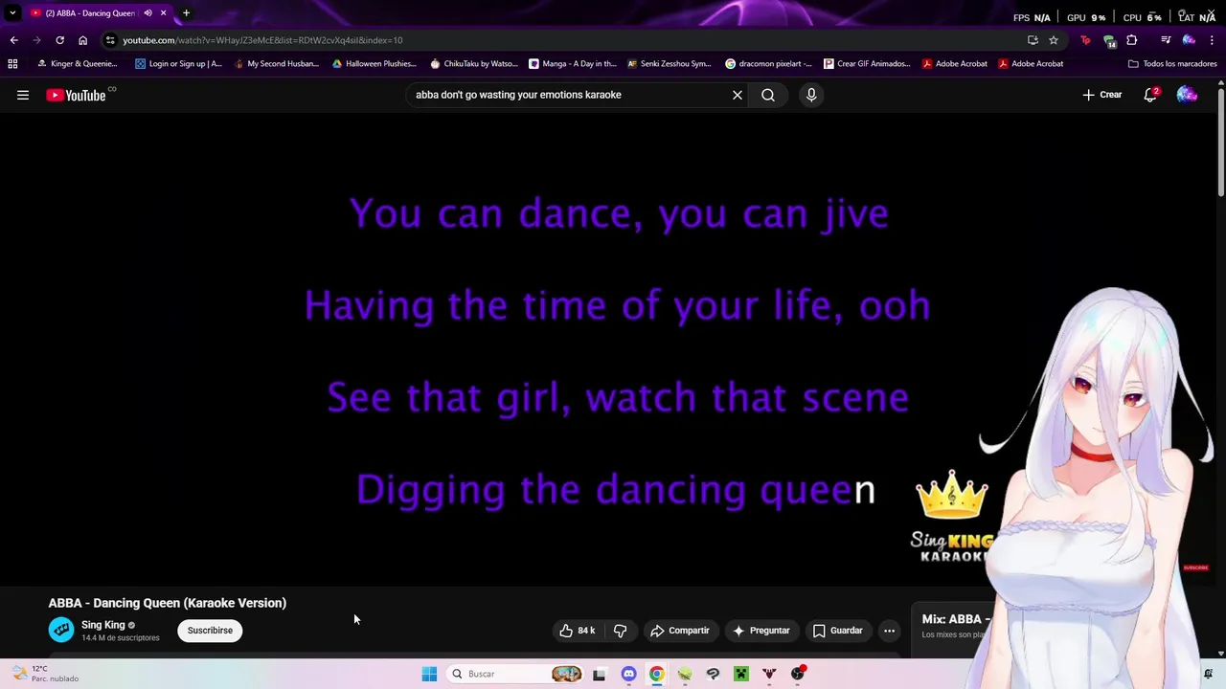Open the Crear upload menu
The height and width of the screenshot is (689, 1226).
[1101, 95]
